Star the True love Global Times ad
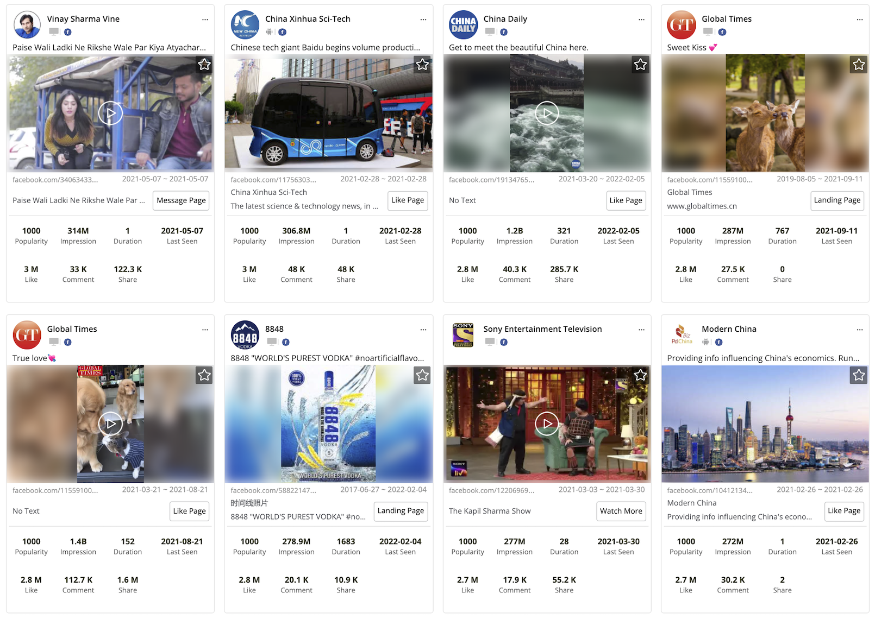 coord(204,375)
